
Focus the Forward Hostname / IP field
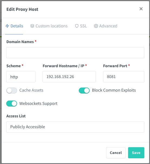click(x=69, y=77)
